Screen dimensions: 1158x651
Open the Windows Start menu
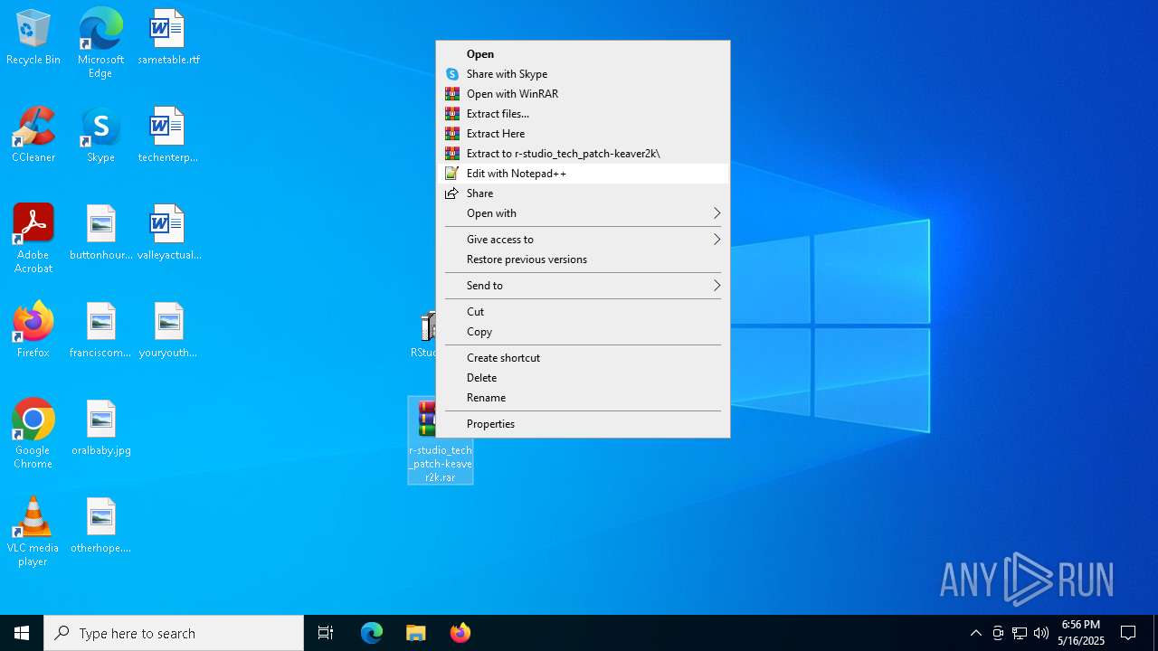(x=22, y=633)
